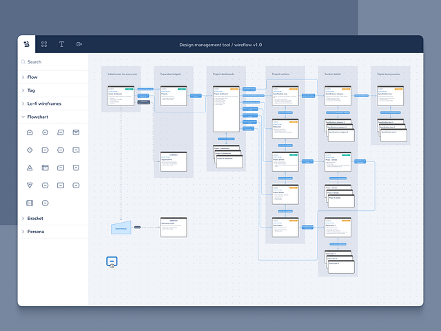Viewport: 441px width, 331px height.
Task: Select the predefined process shape with side bars
Action: click(30, 203)
